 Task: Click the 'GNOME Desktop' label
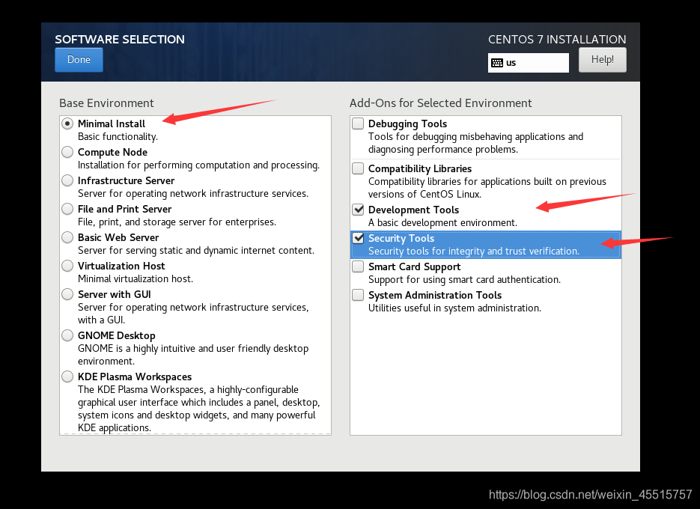(117, 336)
